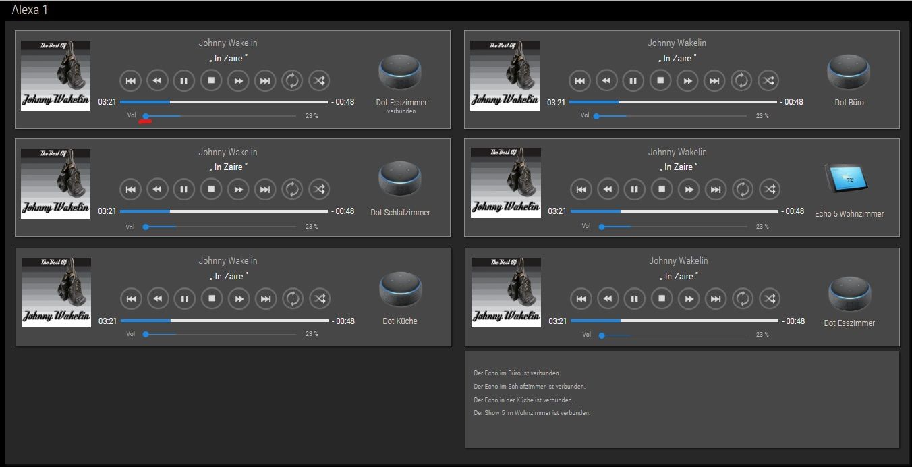Viewport: 912px width, 467px height.
Task: Pause playback on Echo 5 Wohnzimmer
Action: point(635,190)
